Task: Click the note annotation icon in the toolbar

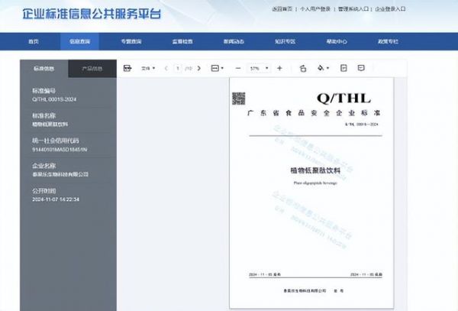Action: [343, 68]
